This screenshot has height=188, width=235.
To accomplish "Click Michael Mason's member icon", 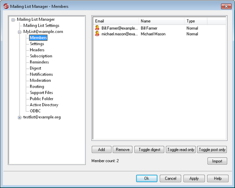I will 97,34.
